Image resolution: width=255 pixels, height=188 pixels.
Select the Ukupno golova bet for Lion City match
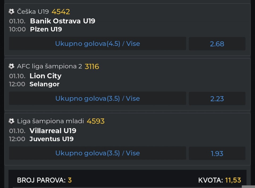click(97, 99)
